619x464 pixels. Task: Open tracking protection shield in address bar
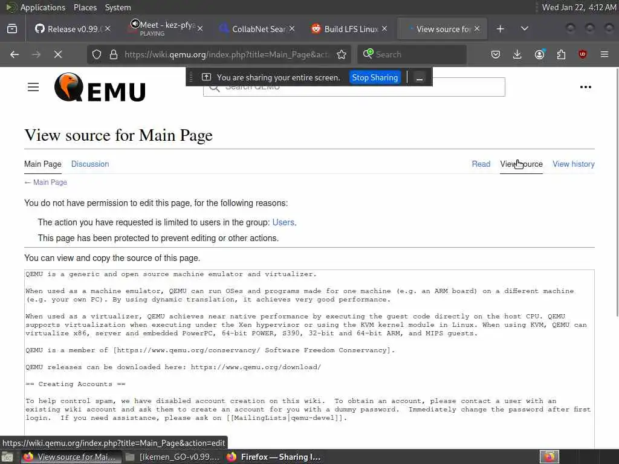tap(97, 54)
